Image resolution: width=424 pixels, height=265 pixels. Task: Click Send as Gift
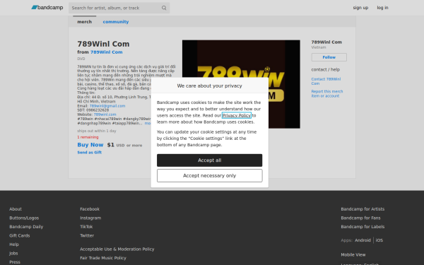coord(90,152)
